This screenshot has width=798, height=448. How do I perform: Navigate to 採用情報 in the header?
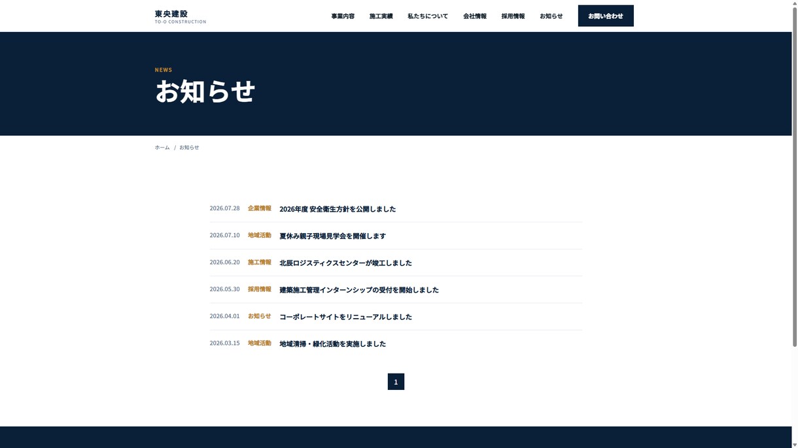pos(513,16)
